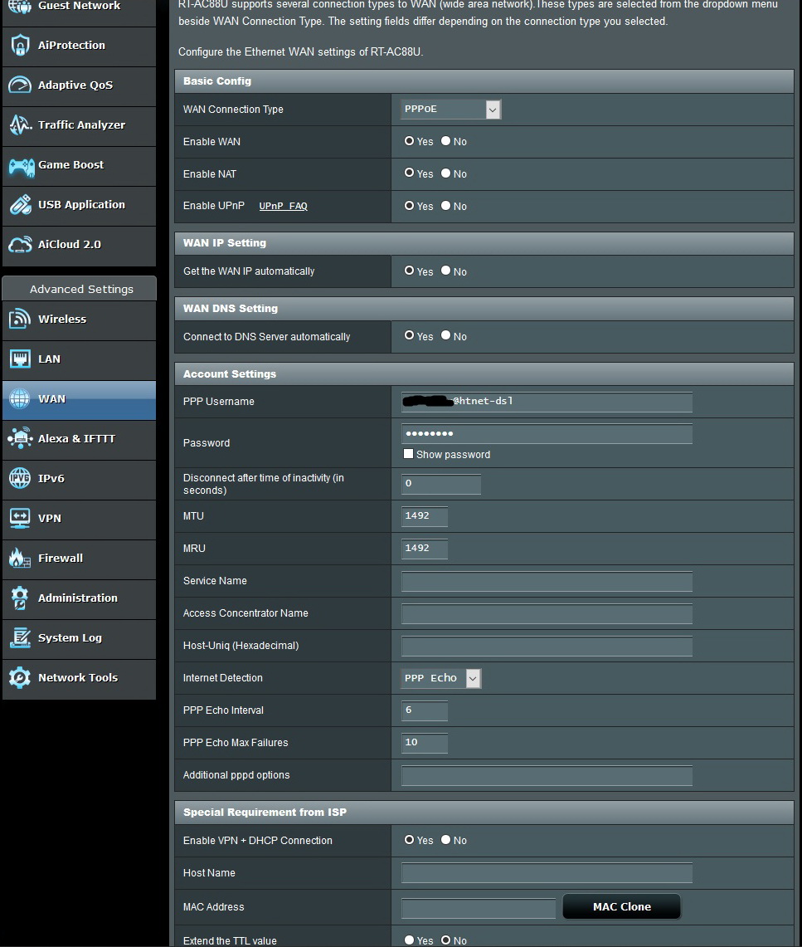
Task: Expand the Internet Detection dropdown
Action: (x=441, y=678)
